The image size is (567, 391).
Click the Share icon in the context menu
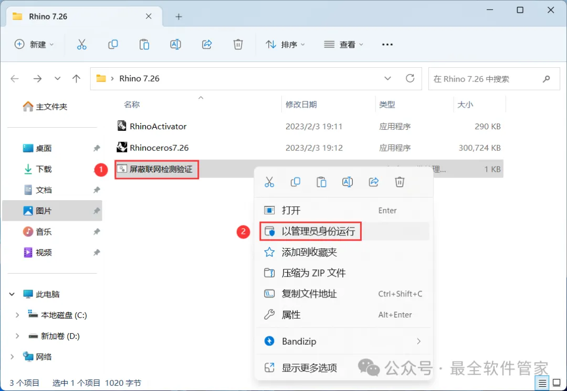[374, 182]
